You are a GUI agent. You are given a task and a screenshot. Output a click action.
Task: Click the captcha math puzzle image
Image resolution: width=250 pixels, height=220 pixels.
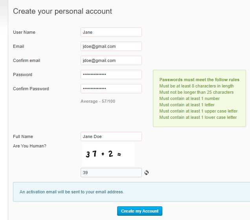point(108,154)
